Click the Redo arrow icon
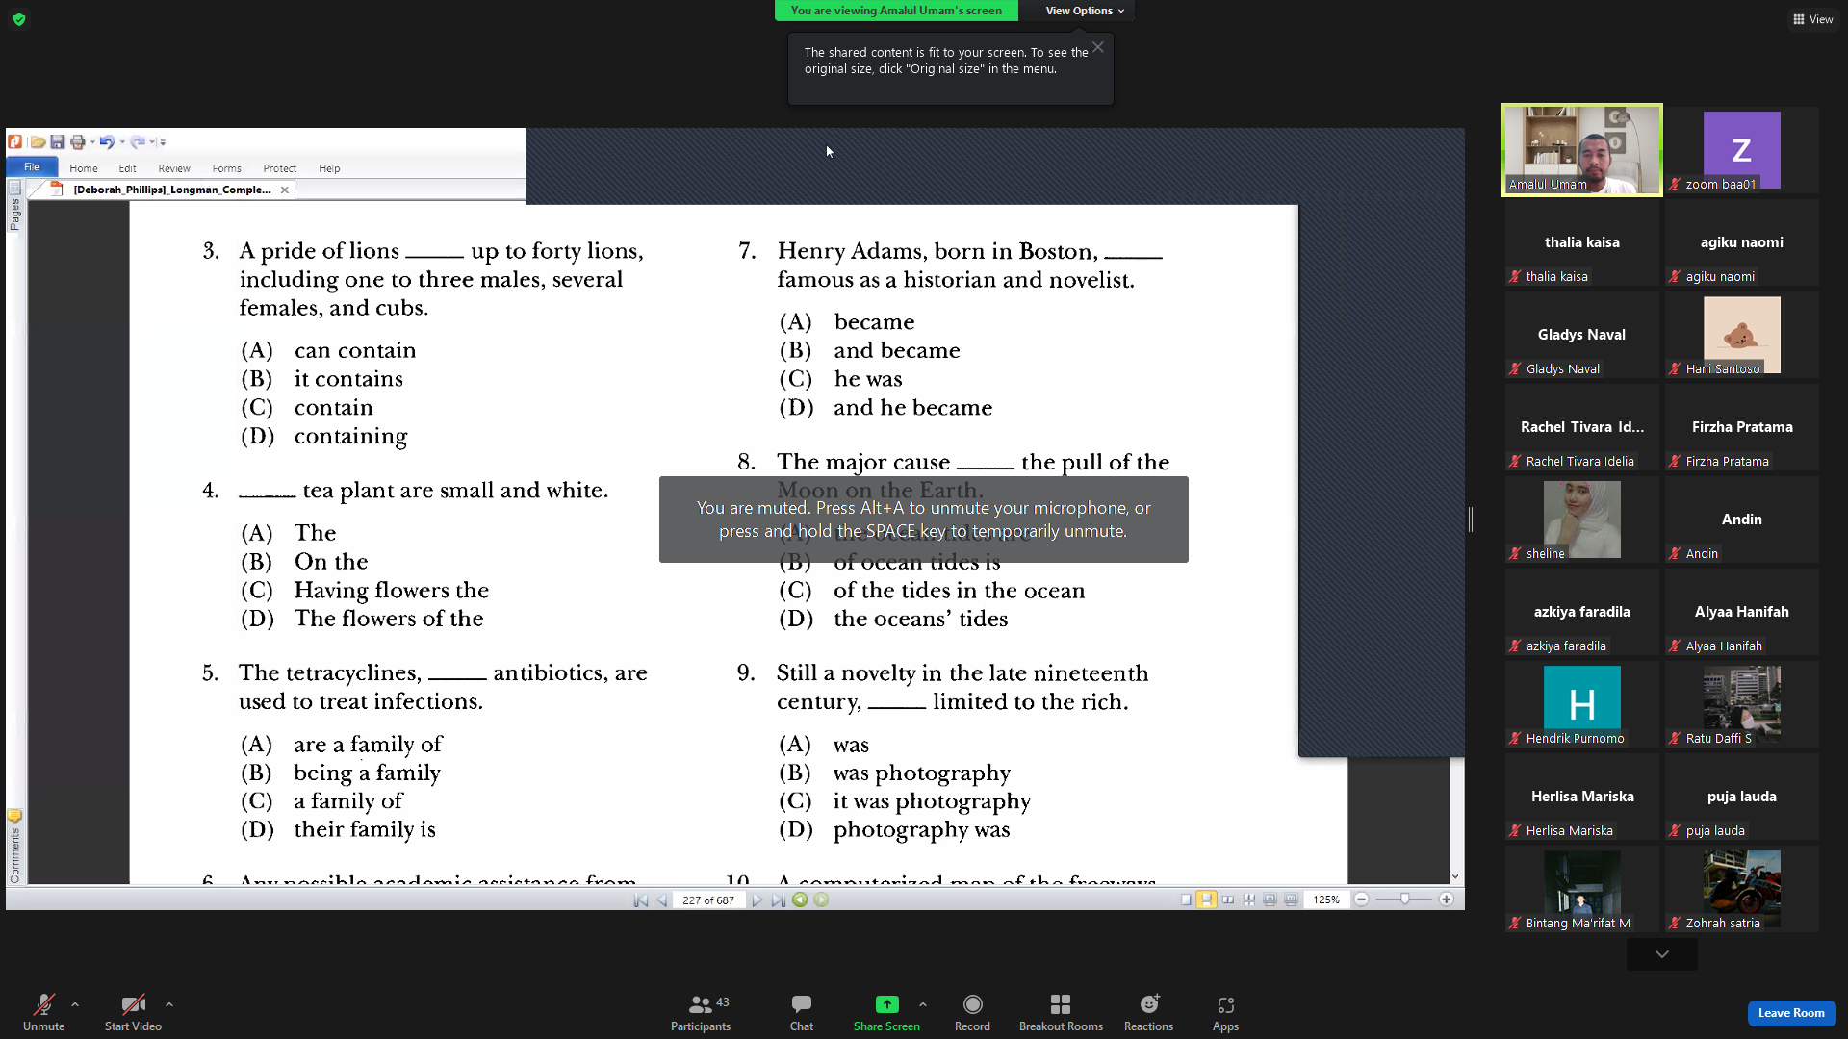Image resolution: width=1848 pixels, height=1039 pixels. 138,141
